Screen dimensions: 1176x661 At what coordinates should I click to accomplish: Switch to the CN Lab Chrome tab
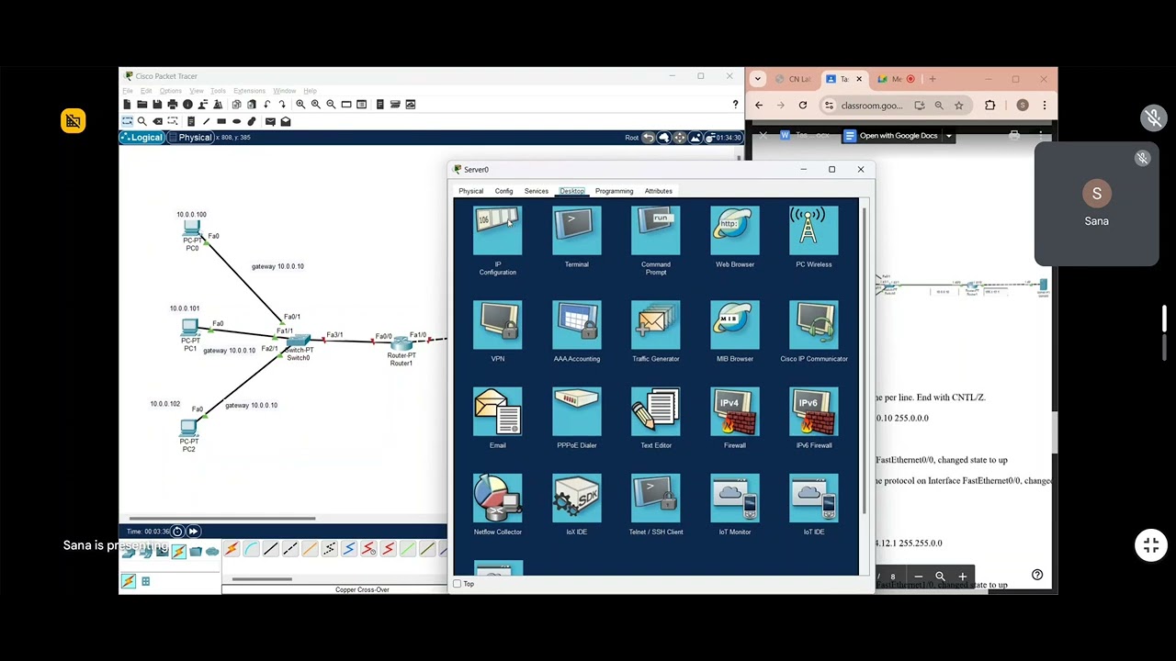[793, 79]
